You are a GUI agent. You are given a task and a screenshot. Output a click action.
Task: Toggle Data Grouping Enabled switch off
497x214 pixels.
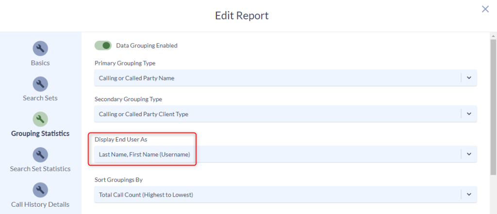[103, 46]
